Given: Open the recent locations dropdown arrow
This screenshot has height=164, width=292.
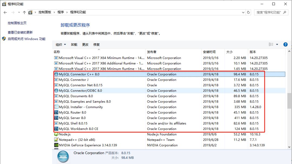Looking at the screenshot, I should [x=19, y=12].
